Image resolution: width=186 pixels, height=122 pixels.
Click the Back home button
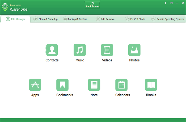pyautogui.click(x=92, y=5)
